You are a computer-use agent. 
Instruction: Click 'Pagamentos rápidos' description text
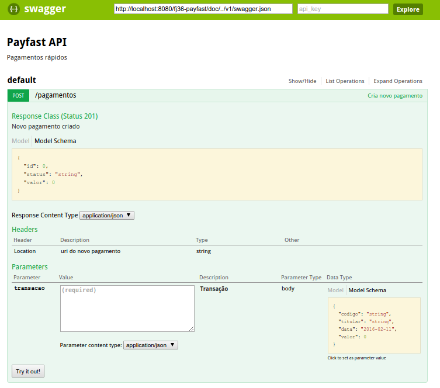[37, 57]
